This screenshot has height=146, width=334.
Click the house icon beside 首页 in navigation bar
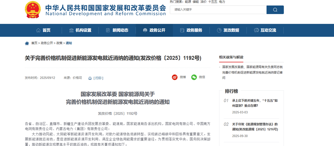38,30
